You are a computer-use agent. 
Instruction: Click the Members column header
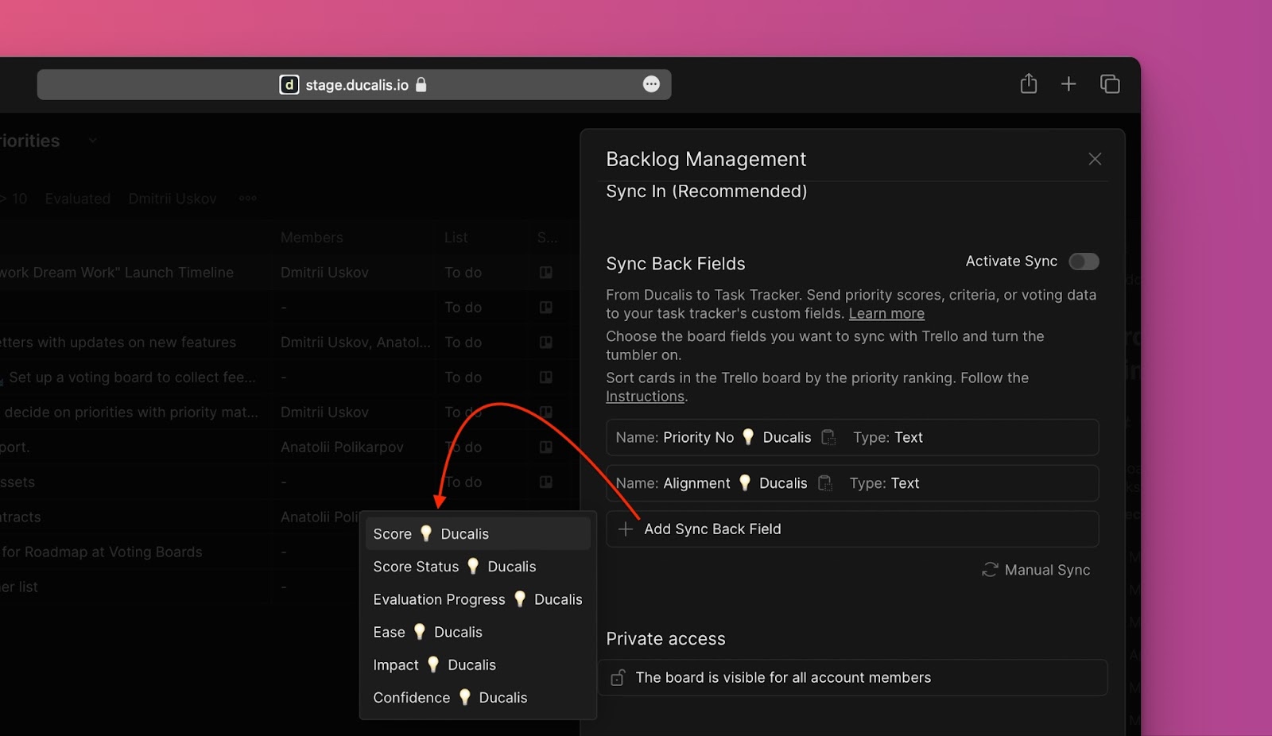tap(312, 237)
